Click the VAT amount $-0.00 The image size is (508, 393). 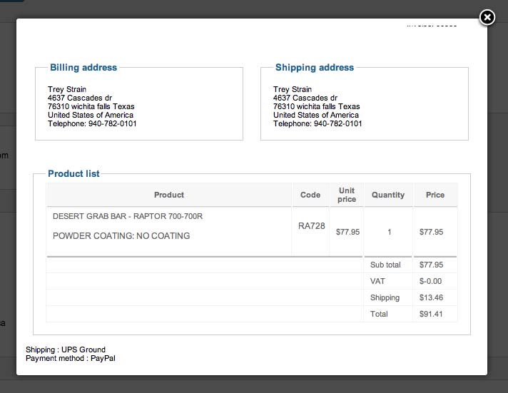point(431,281)
